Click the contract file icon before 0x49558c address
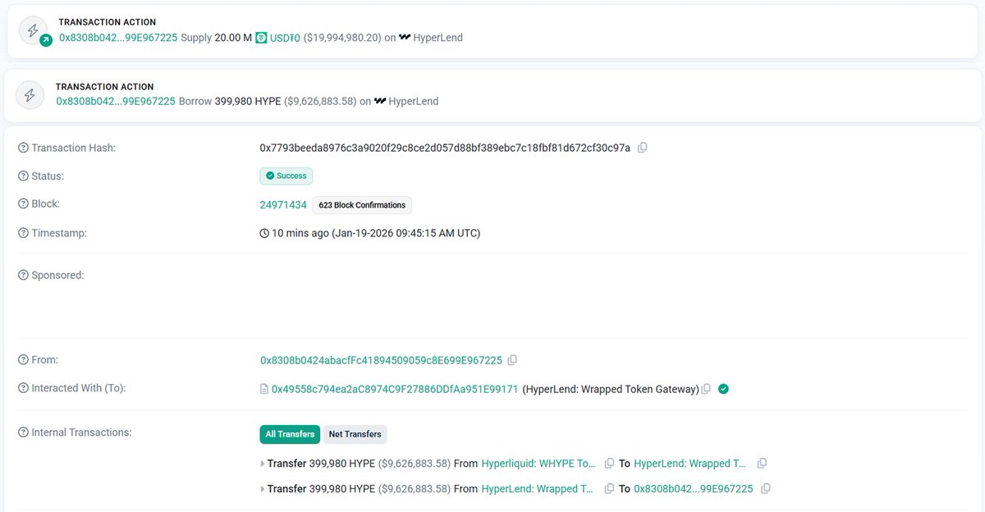Image resolution: width=985 pixels, height=512 pixels. (264, 389)
